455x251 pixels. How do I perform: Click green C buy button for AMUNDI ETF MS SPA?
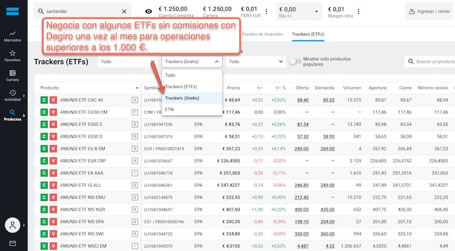[44, 222]
